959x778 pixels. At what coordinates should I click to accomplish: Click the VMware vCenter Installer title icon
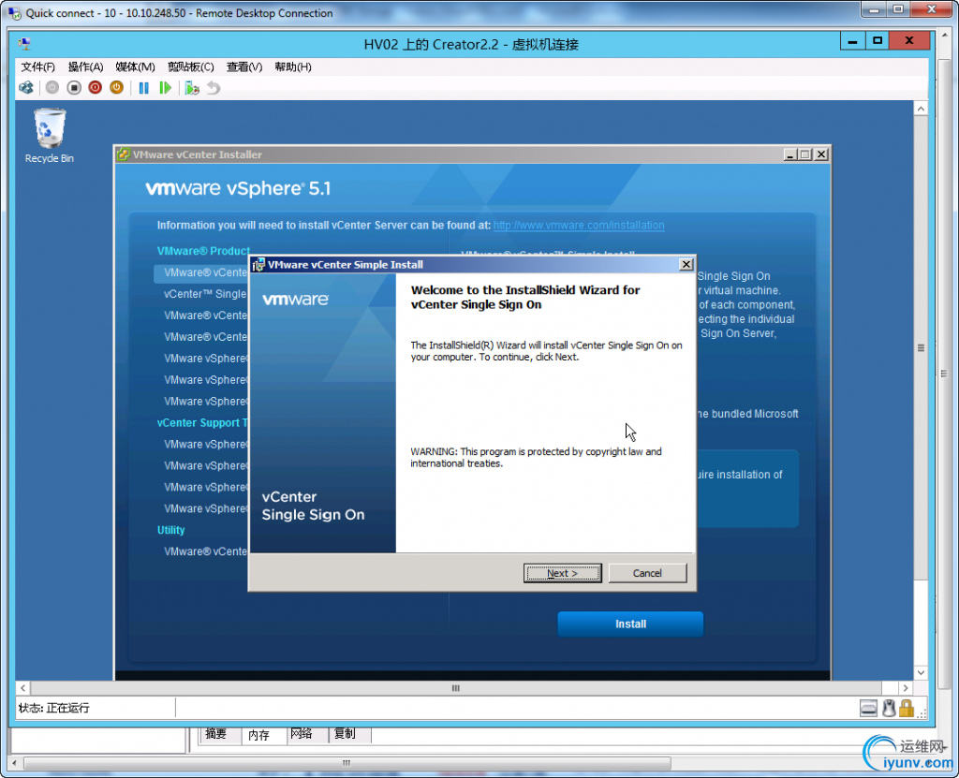[x=124, y=154]
